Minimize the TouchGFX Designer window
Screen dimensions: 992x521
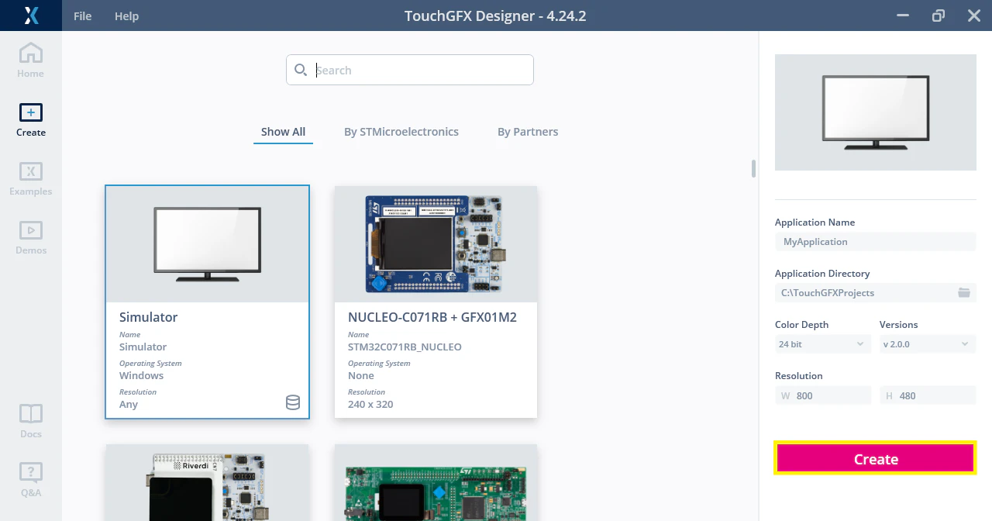tap(903, 16)
